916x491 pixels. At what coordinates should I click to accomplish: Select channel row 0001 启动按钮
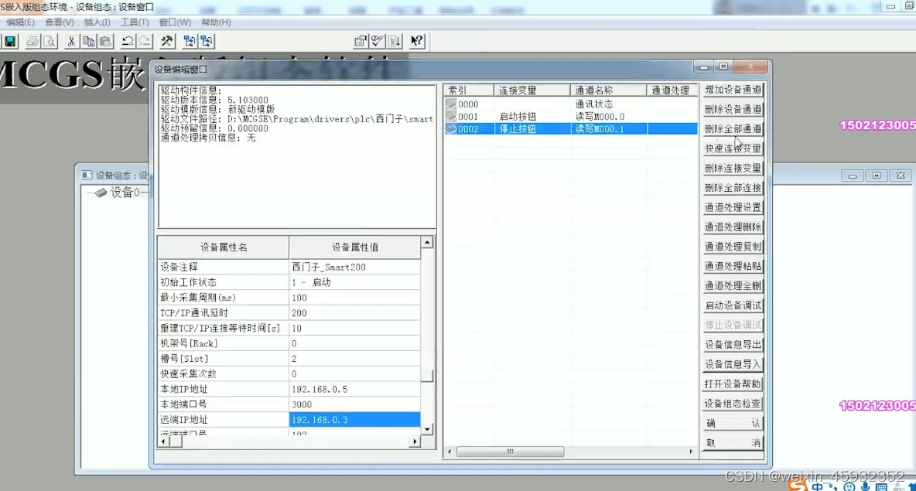pos(571,116)
